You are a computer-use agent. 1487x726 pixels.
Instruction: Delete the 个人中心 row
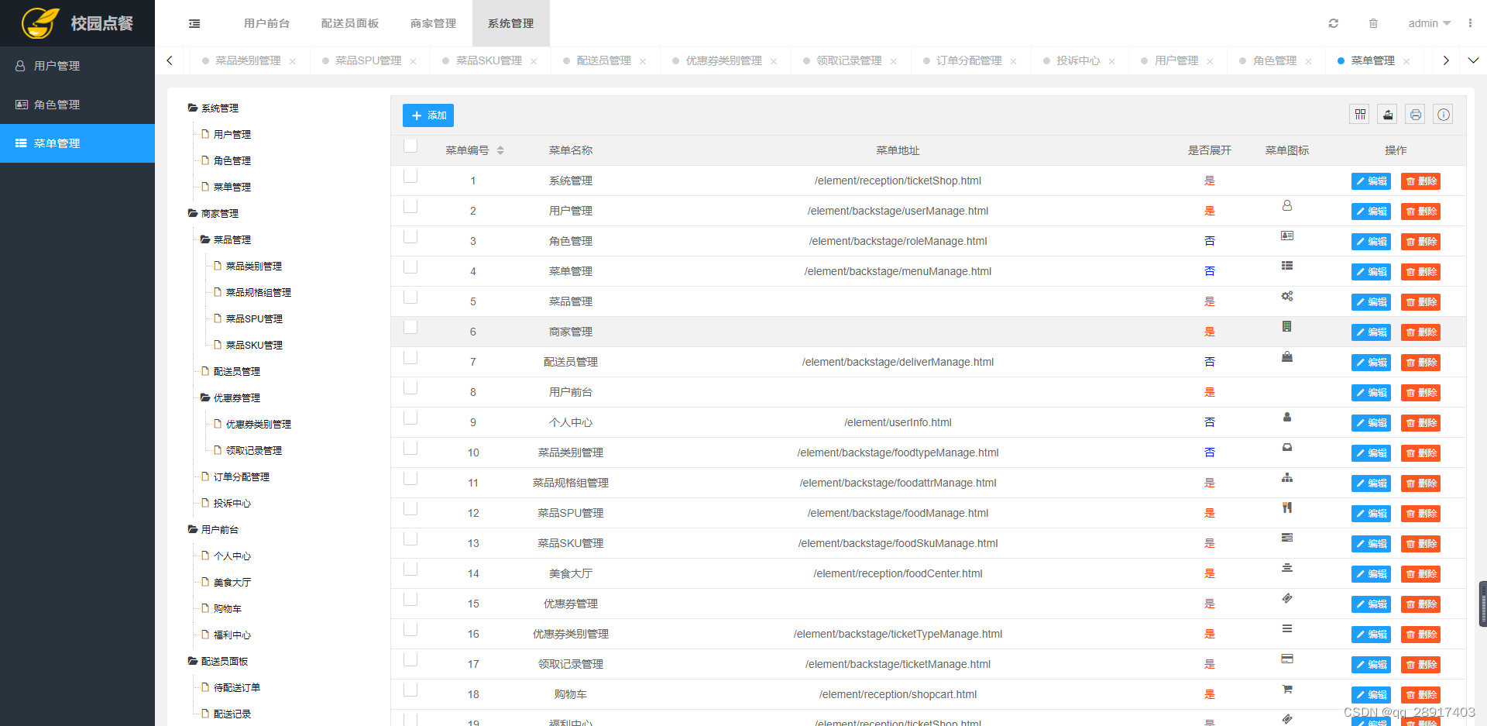(x=1420, y=423)
